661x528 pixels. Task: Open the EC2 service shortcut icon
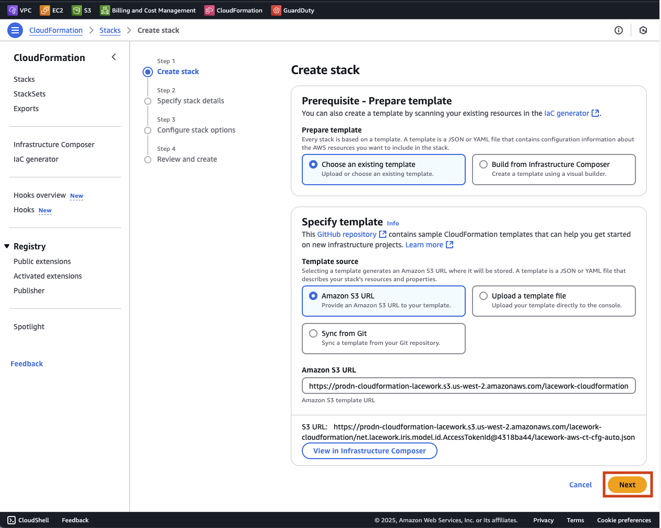pyautogui.click(x=45, y=10)
